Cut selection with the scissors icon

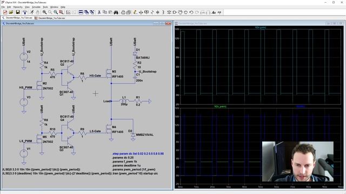[99, 12]
